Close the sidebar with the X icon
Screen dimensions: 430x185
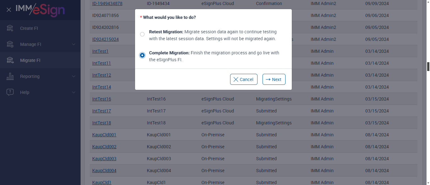click(9, 10)
